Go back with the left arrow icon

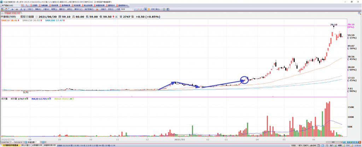12,9
